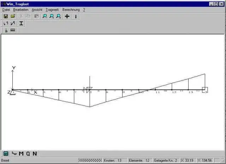226x164 pixels.
Task: Open the Bearbeiten menu
Action: [21, 10]
